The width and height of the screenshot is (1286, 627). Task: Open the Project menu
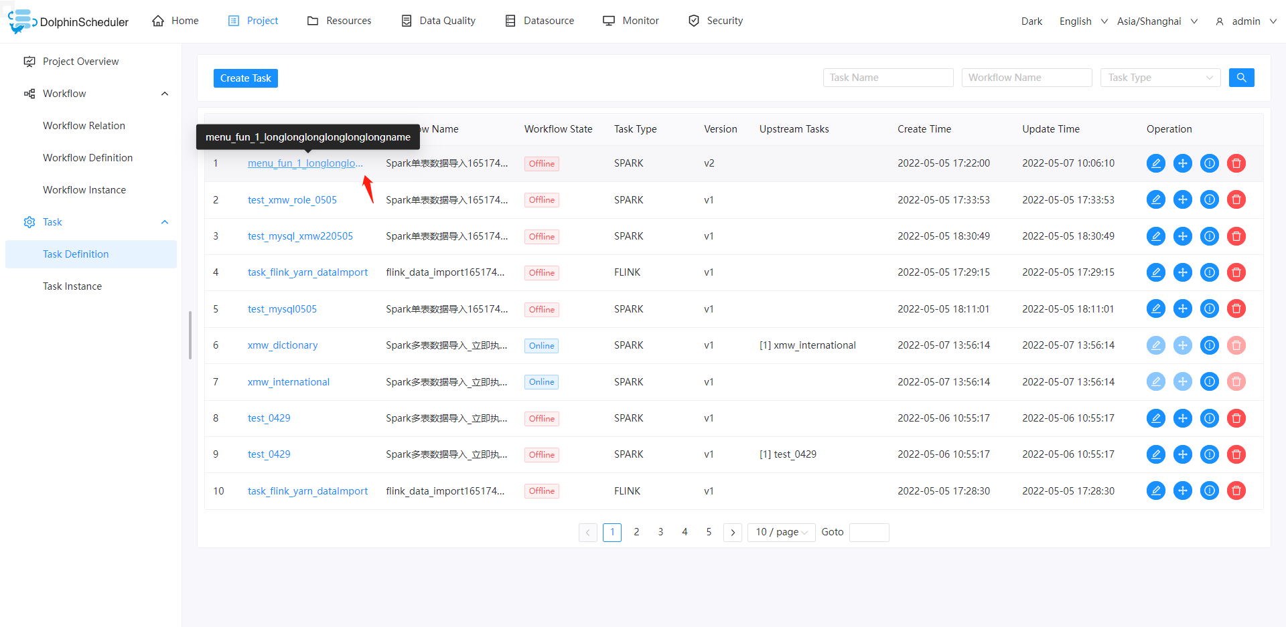253,21
